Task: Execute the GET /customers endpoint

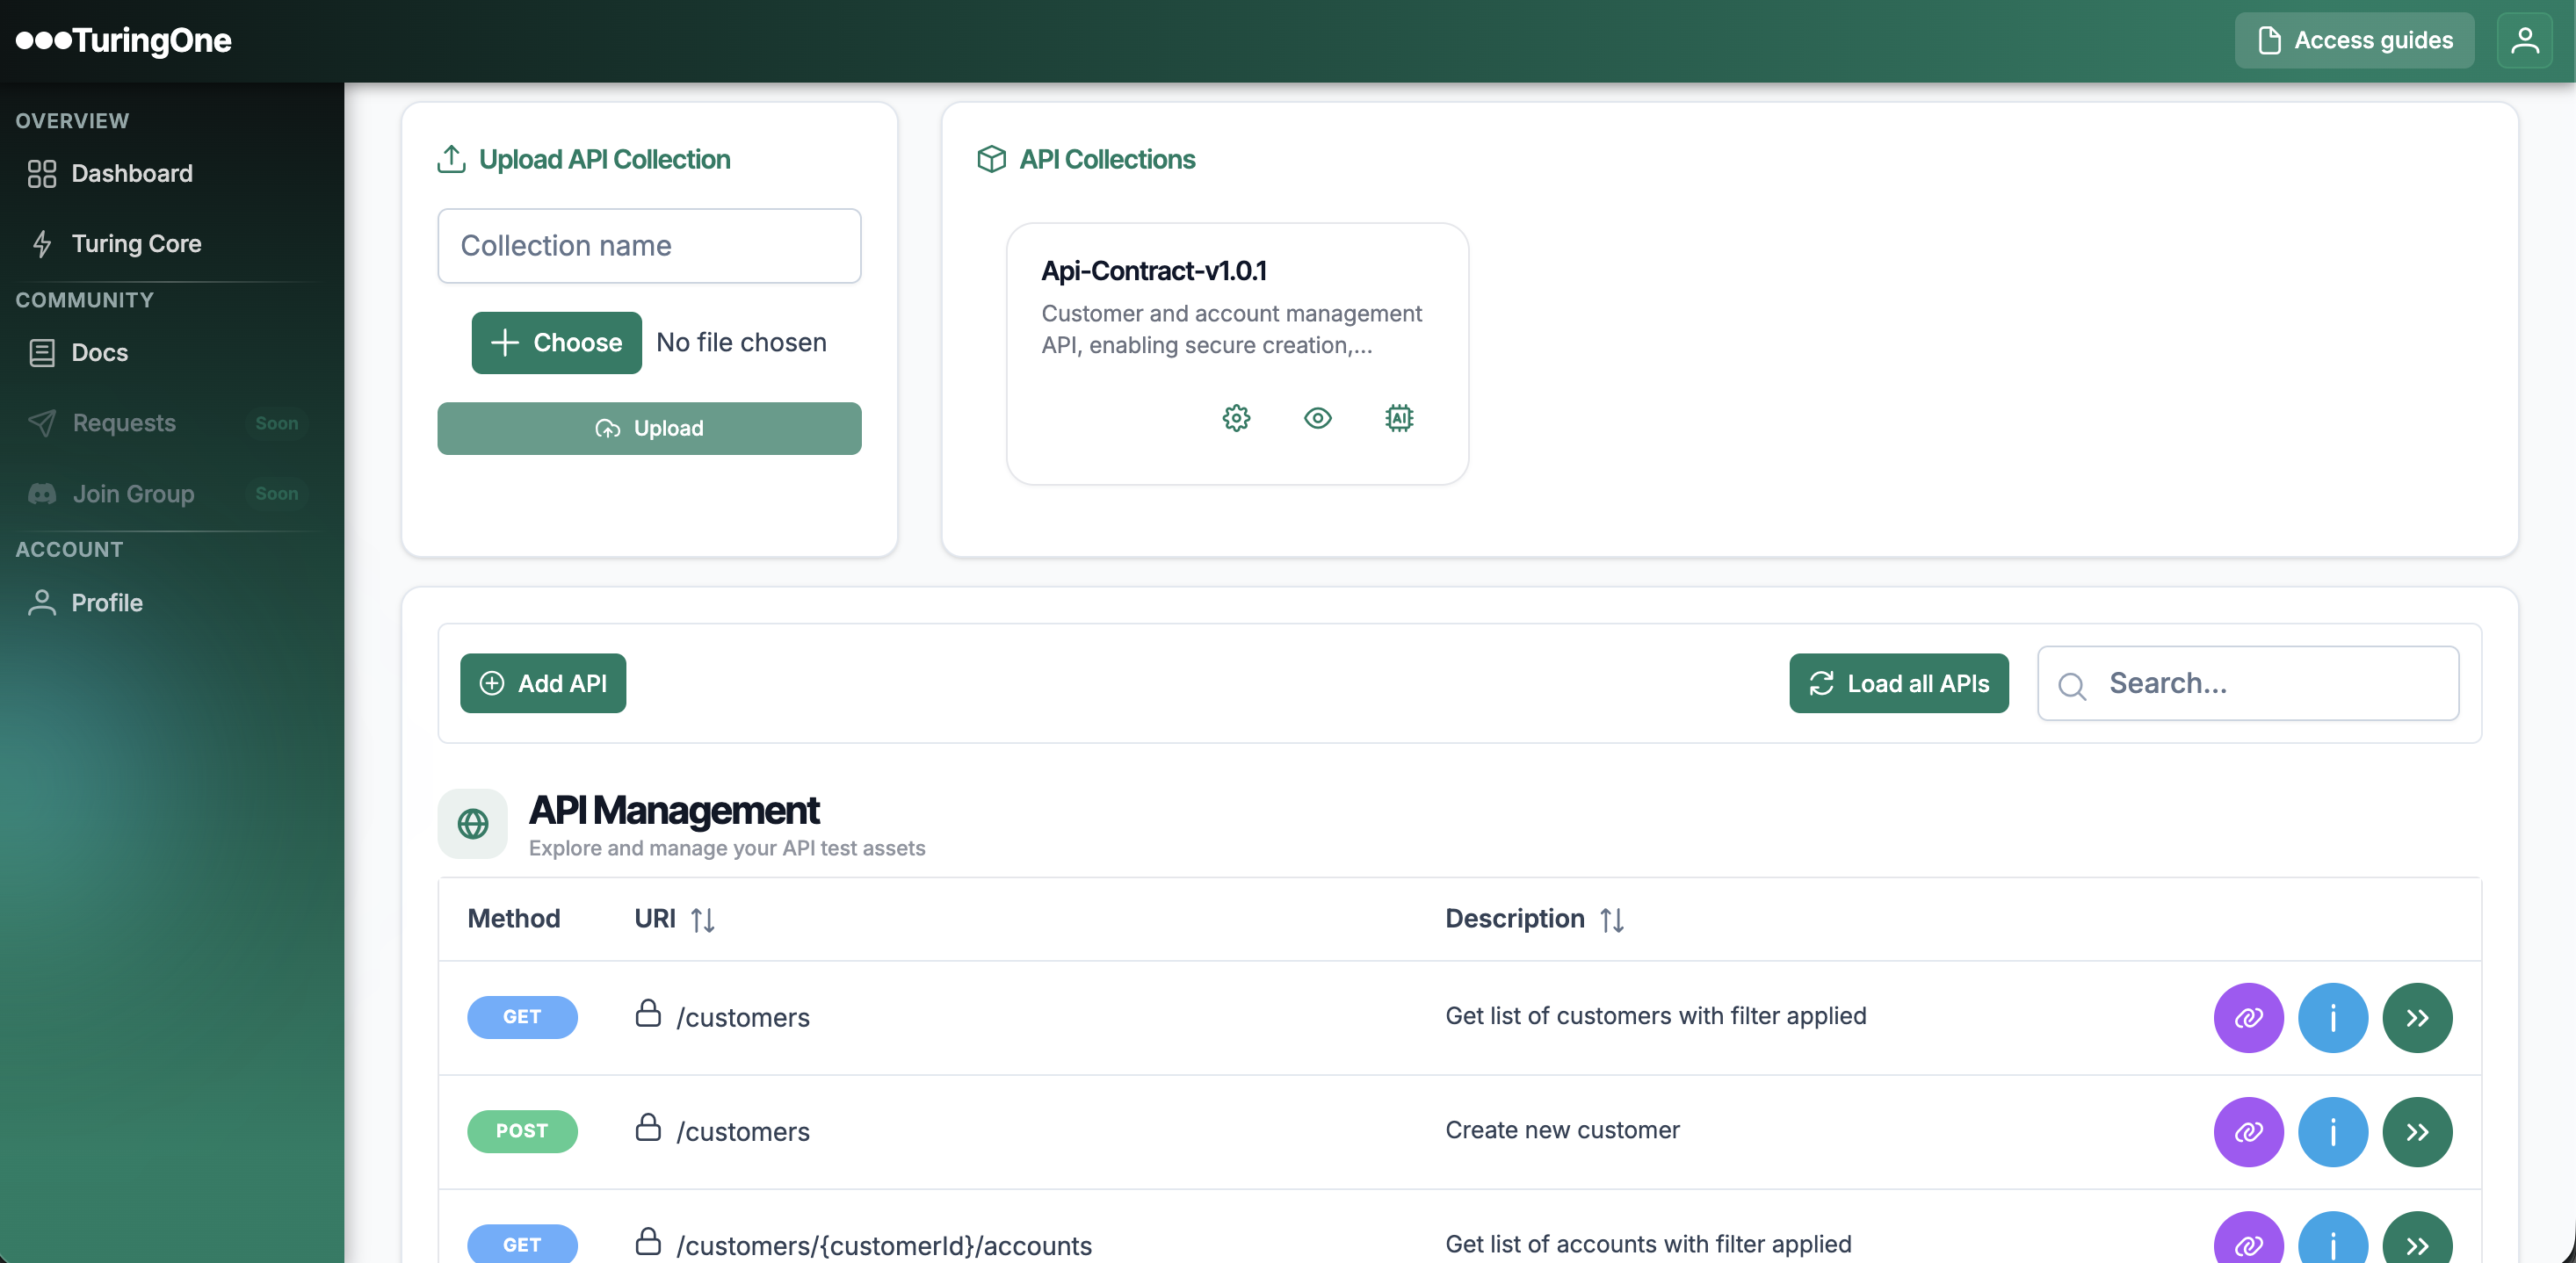Action: (2417, 1017)
